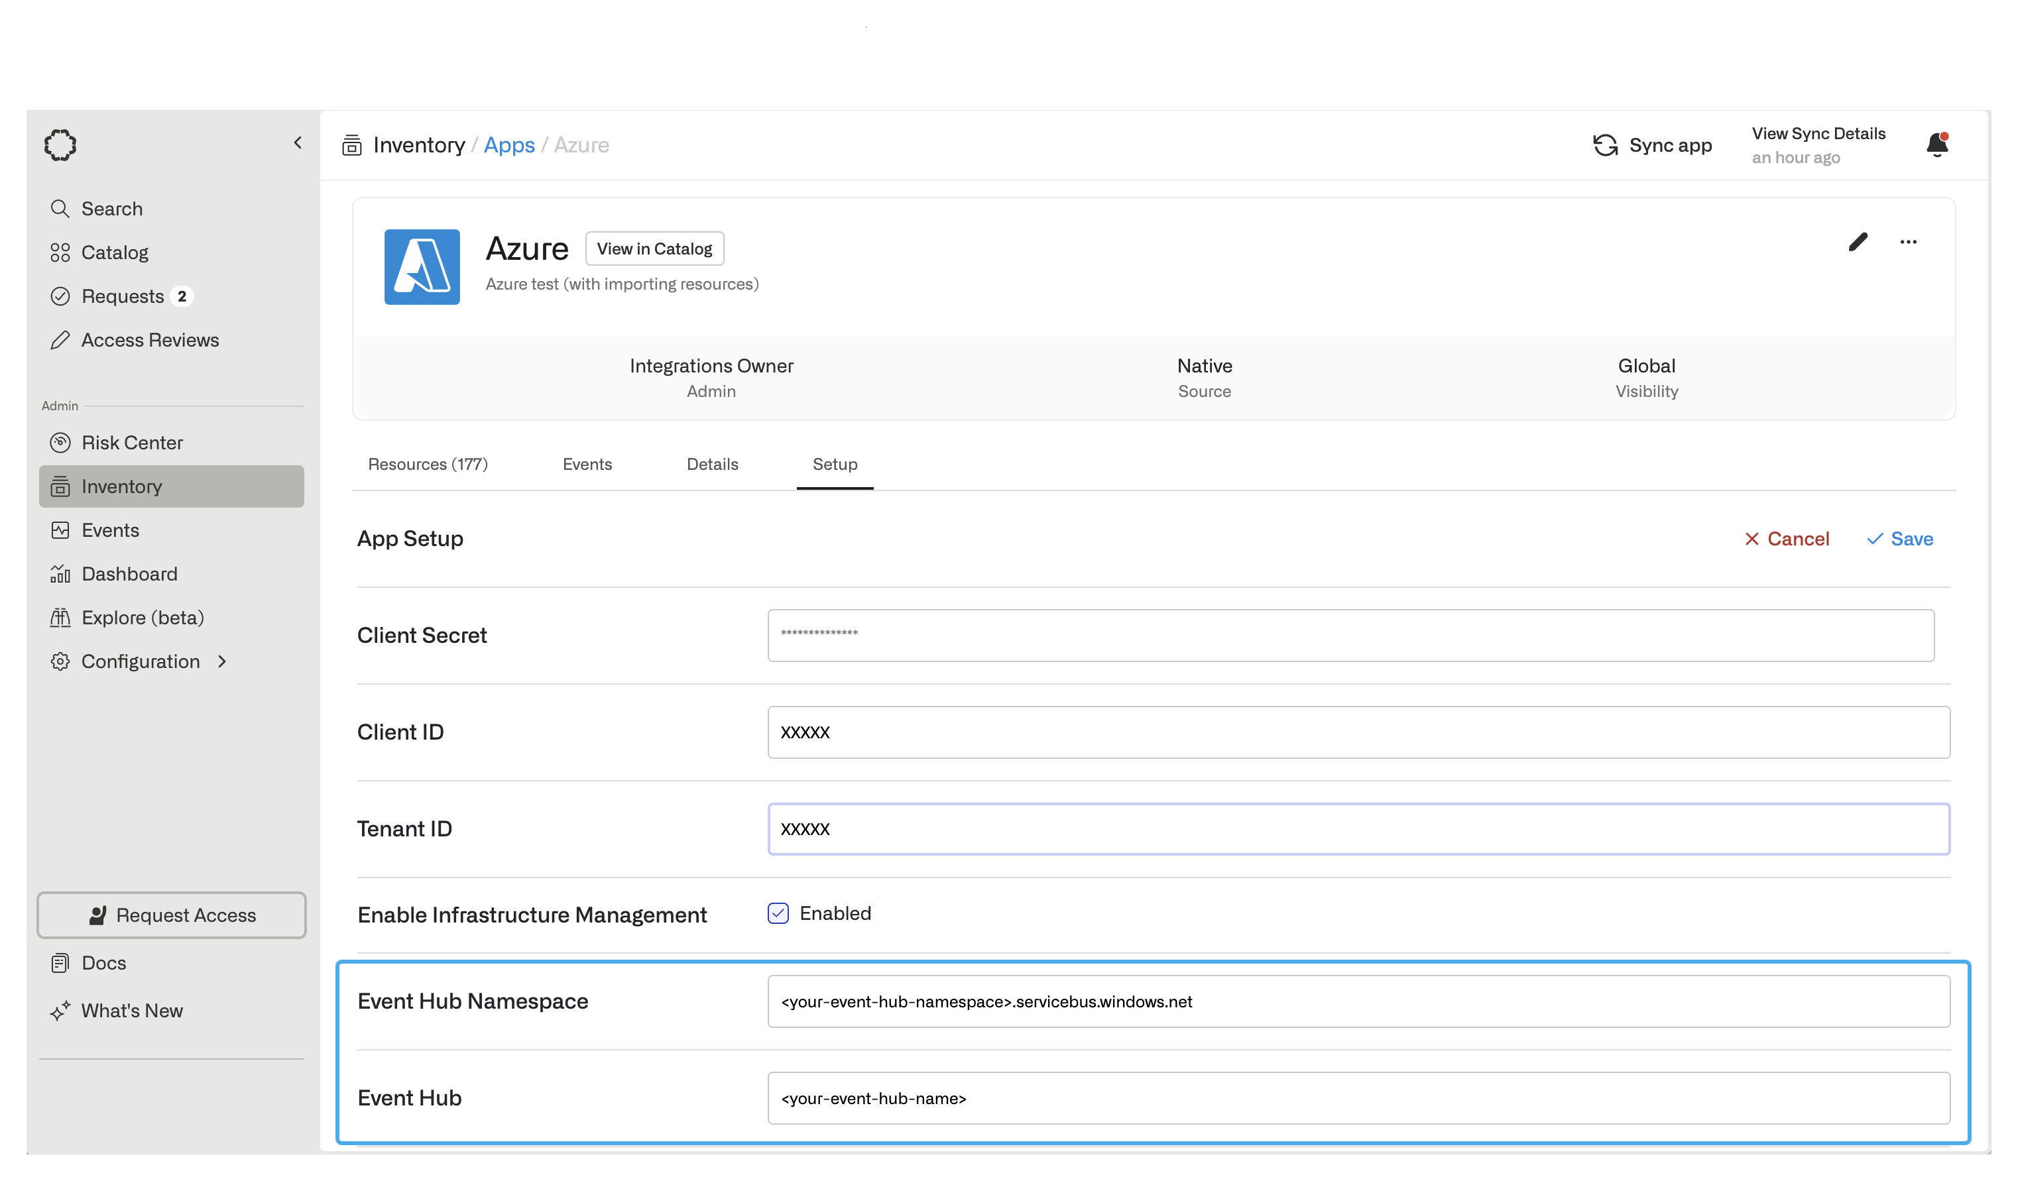This screenshot has height=1181, width=2018.
Task: Uncheck Enable Infrastructure Management checkbox
Action: pyautogui.click(x=778, y=913)
